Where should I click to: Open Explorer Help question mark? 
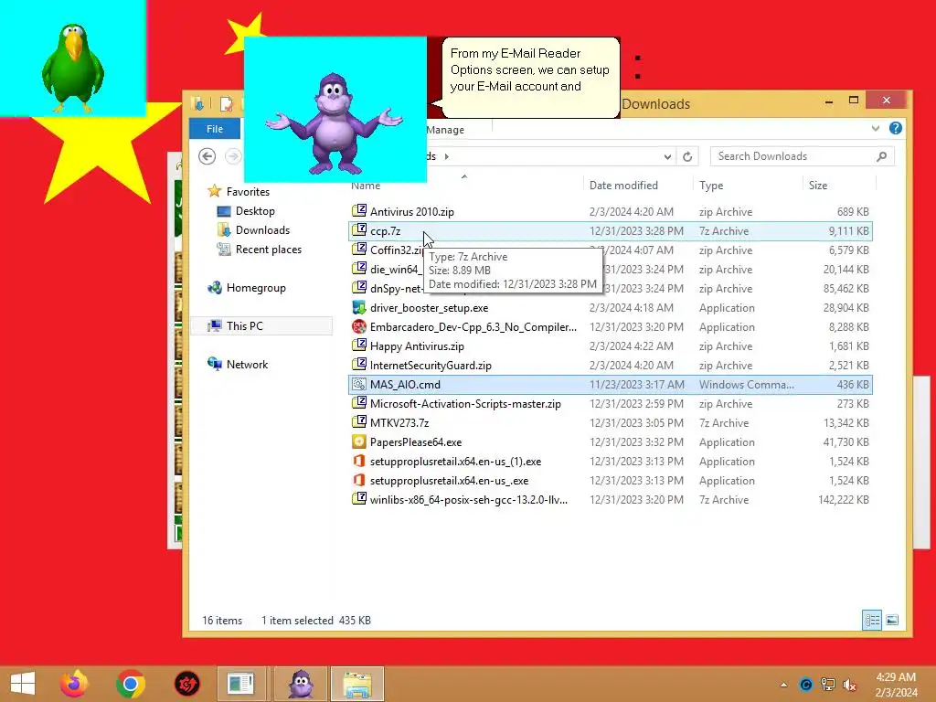[x=896, y=128]
